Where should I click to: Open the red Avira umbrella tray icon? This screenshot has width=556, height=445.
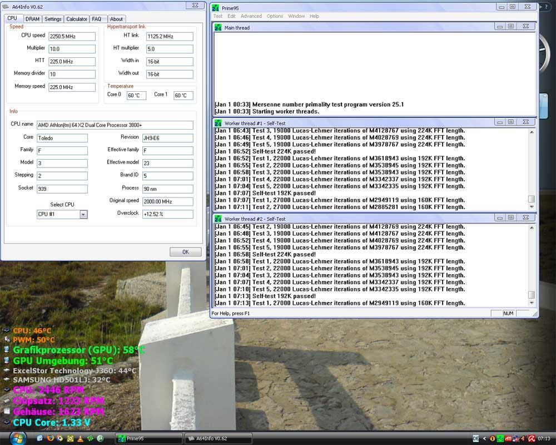(531, 439)
